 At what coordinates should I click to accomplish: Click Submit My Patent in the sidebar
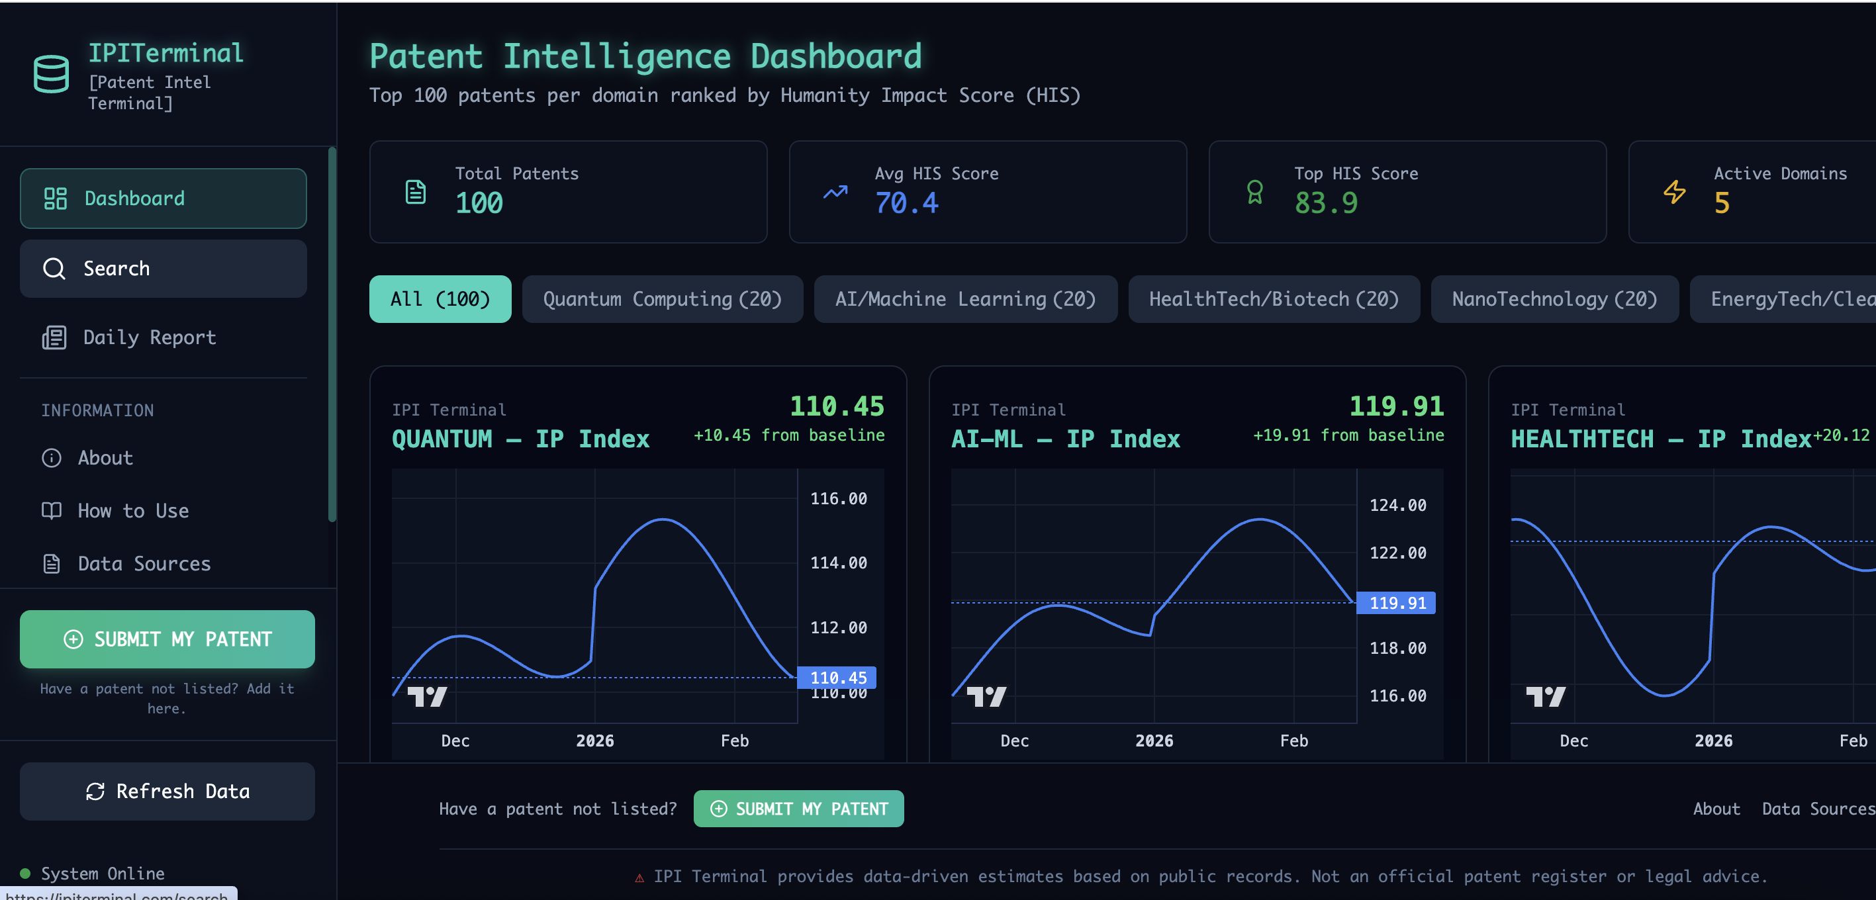pos(167,639)
